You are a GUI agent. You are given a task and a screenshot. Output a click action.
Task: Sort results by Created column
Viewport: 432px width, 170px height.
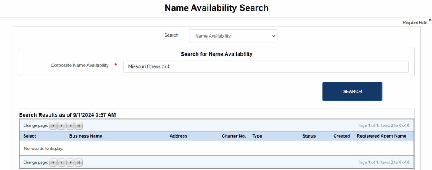(x=341, y=136)
